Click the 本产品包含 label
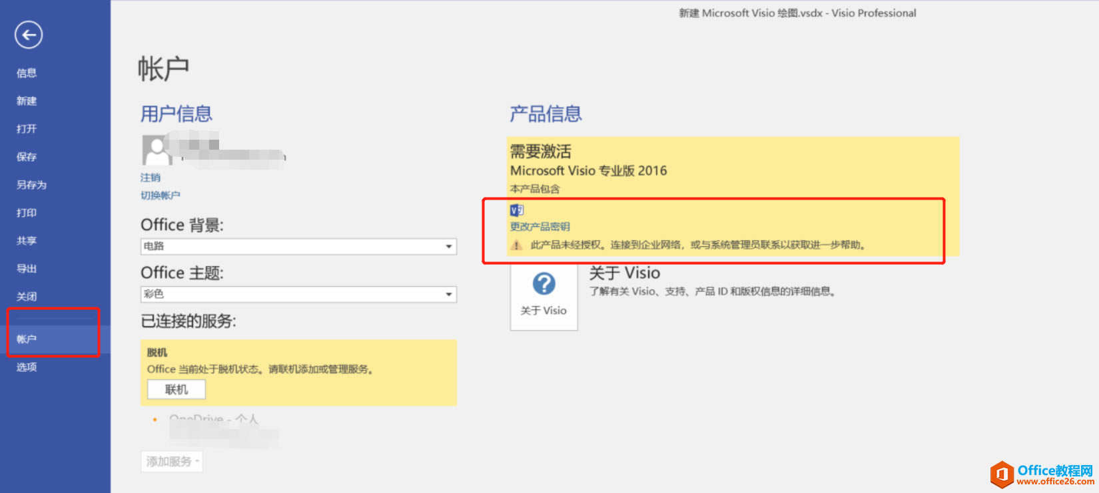This screenshot has width=1099, height=493. [536, 189]
